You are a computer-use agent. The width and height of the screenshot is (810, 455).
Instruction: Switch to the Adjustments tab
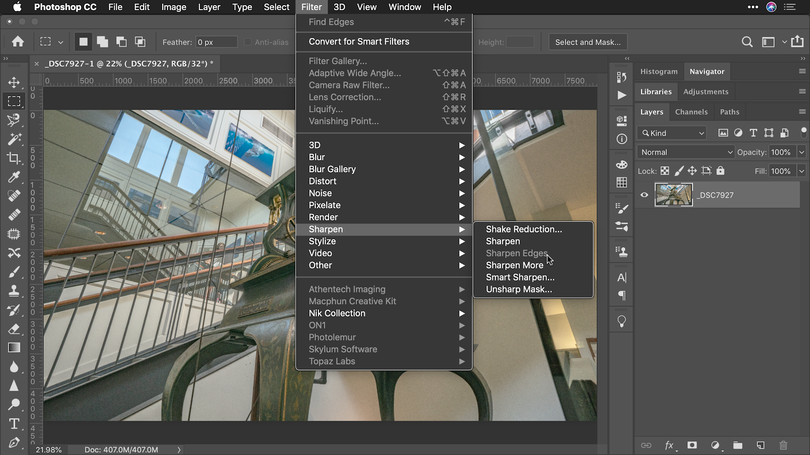tap(706, 92)
